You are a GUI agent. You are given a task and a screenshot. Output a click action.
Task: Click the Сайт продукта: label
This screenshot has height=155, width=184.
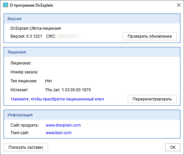[x=25, y=125]
